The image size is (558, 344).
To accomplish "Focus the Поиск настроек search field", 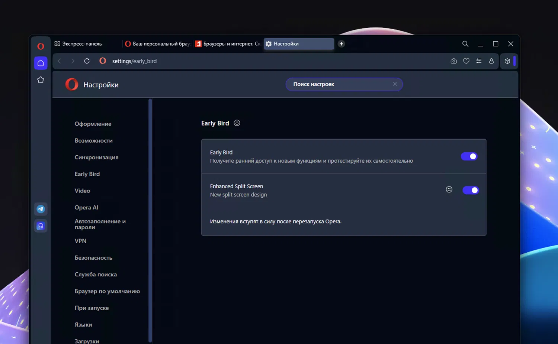I will pyautogui.click(x=344, y=84).
